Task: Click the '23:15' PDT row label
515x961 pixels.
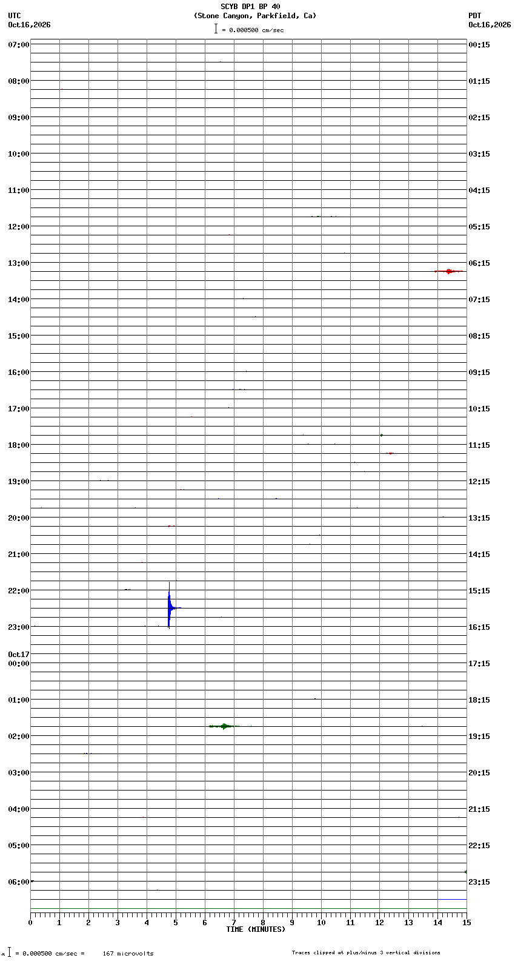Action: (x=479, y=882)
